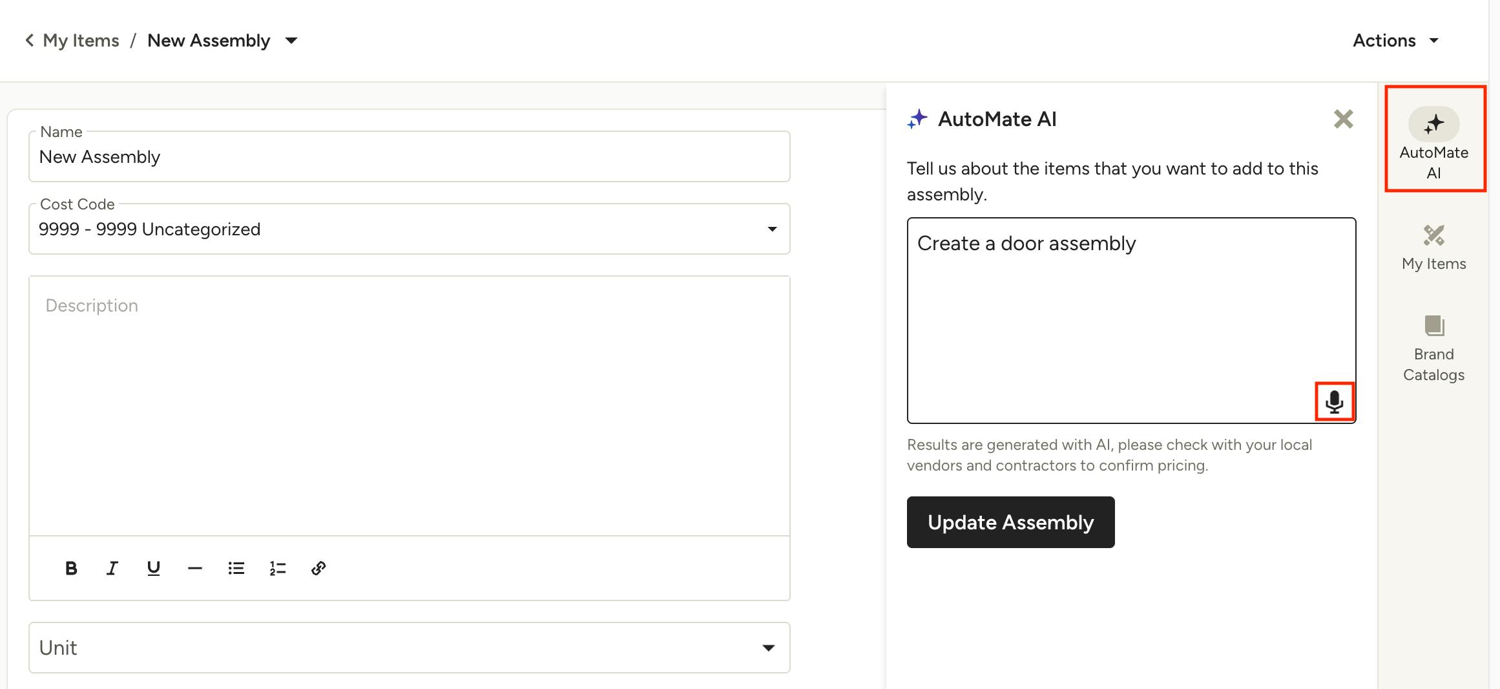Open Brand Catalogs in the sidebar
The height and width of the screenshot is (689, 1500).
pos(1433,349)
